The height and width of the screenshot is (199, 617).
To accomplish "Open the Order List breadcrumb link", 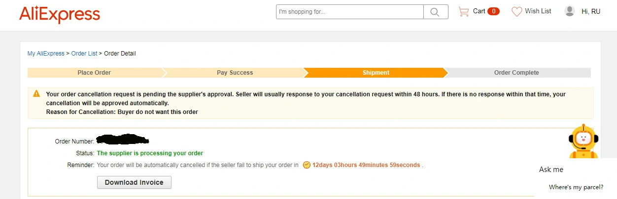I will tap(84, 54).
